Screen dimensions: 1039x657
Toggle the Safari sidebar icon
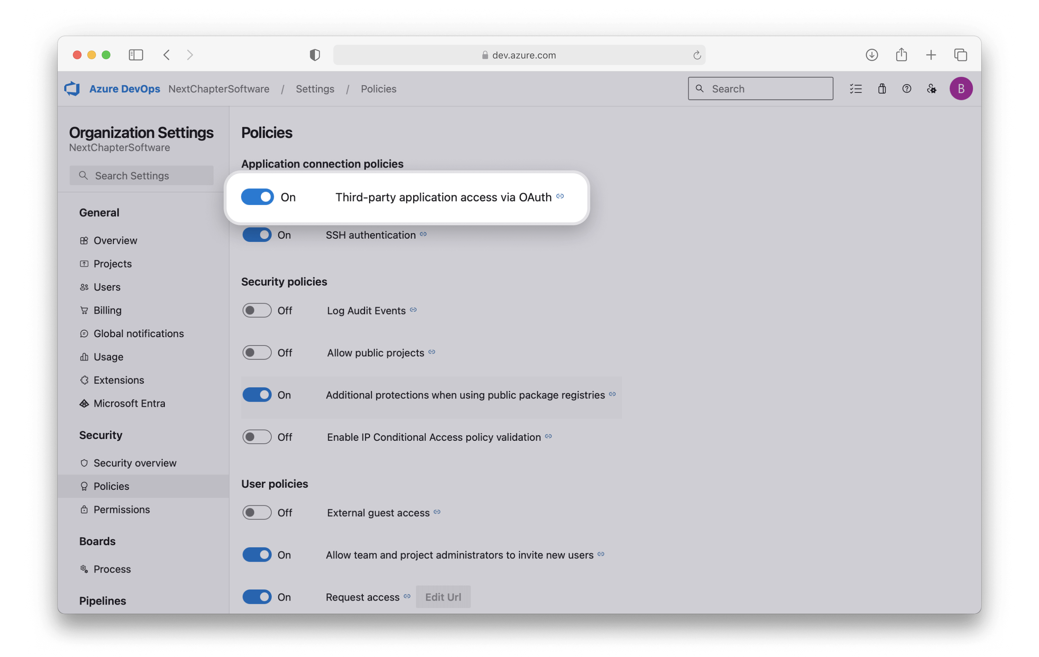click(136, 55)
